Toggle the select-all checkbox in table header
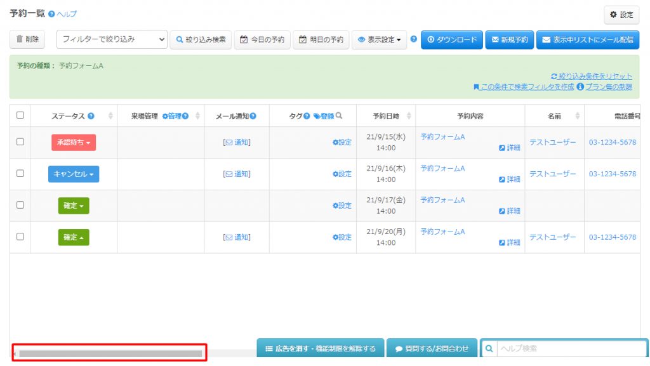The height and width of the screenshot is (366, 650). (20, 115)
